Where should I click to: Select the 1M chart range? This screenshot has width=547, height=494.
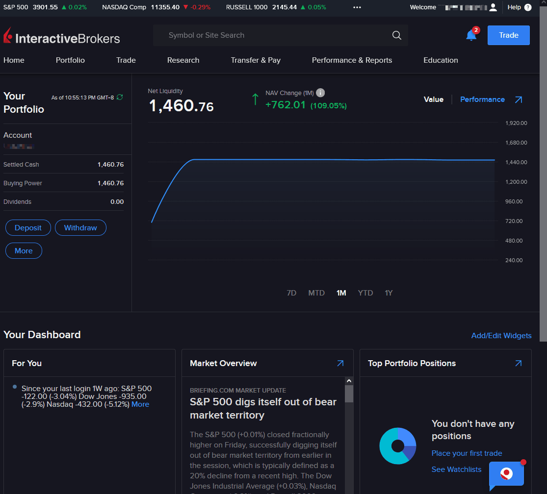pyautogui.click(x=341, y=293)
